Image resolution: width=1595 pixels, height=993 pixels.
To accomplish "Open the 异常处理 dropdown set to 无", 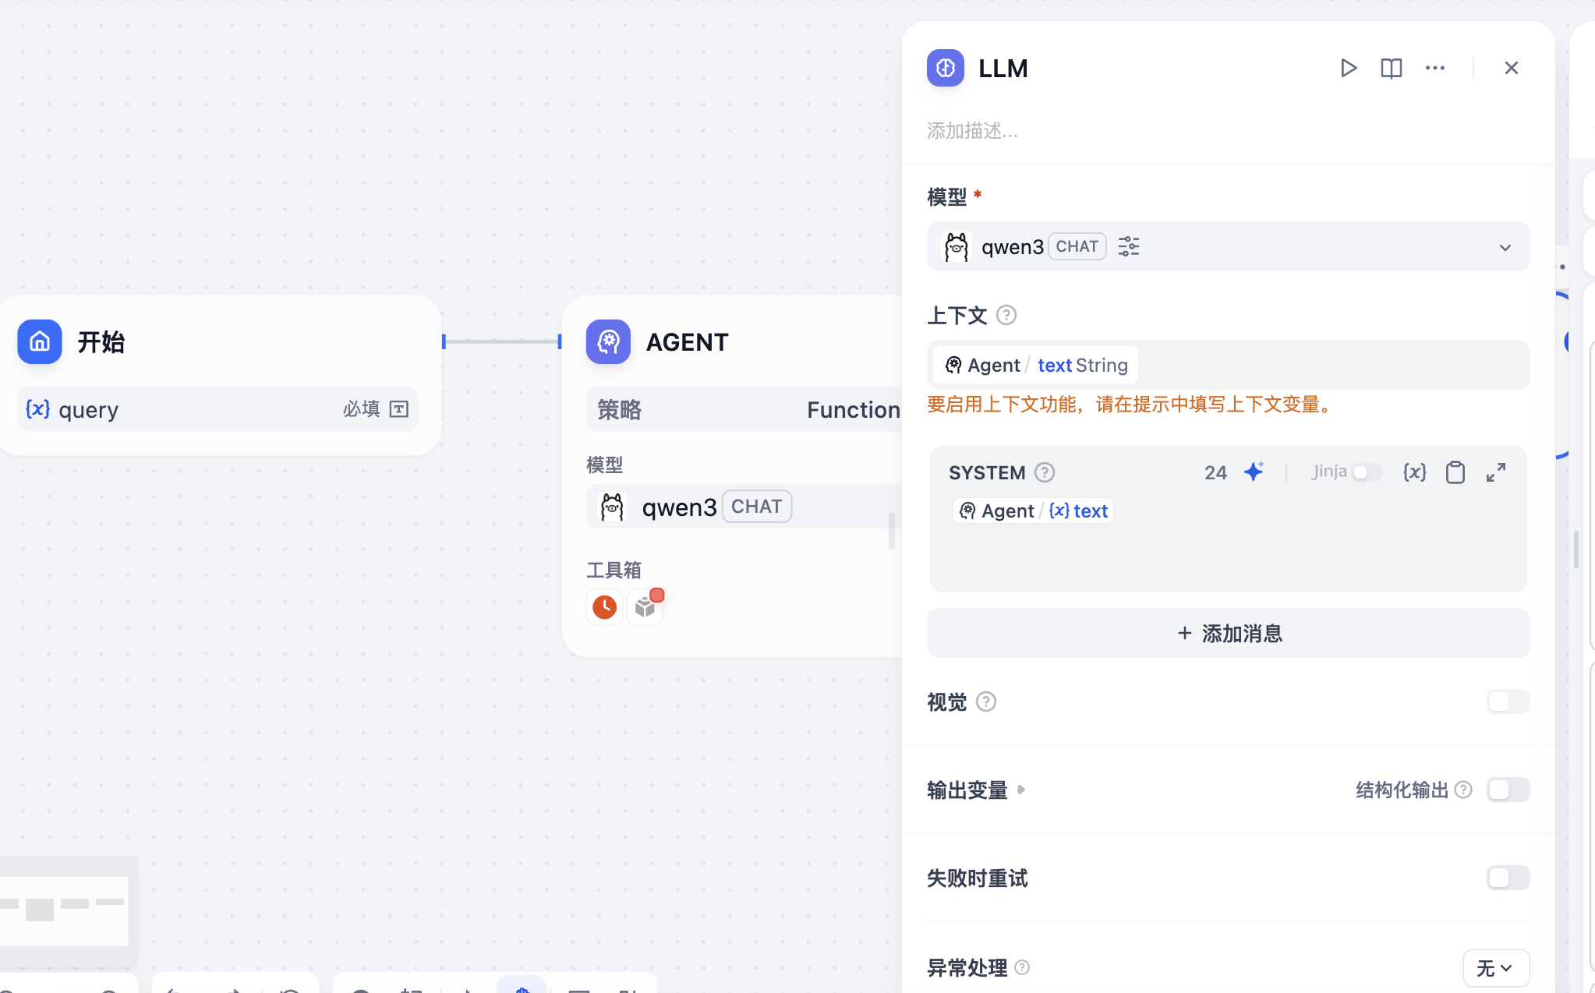I will 1495,968.
